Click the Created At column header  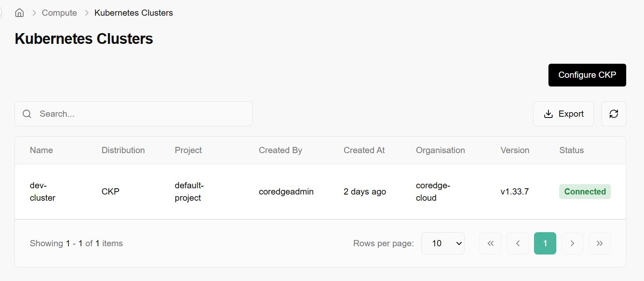364,150
